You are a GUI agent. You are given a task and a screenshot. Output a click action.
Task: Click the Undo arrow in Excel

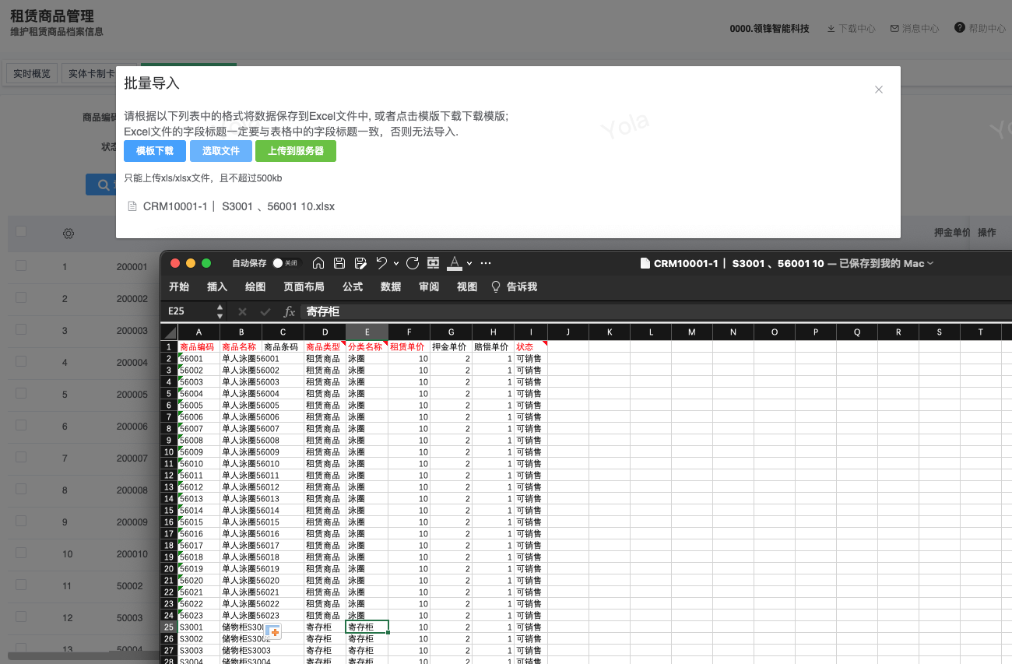click(381, 263)
